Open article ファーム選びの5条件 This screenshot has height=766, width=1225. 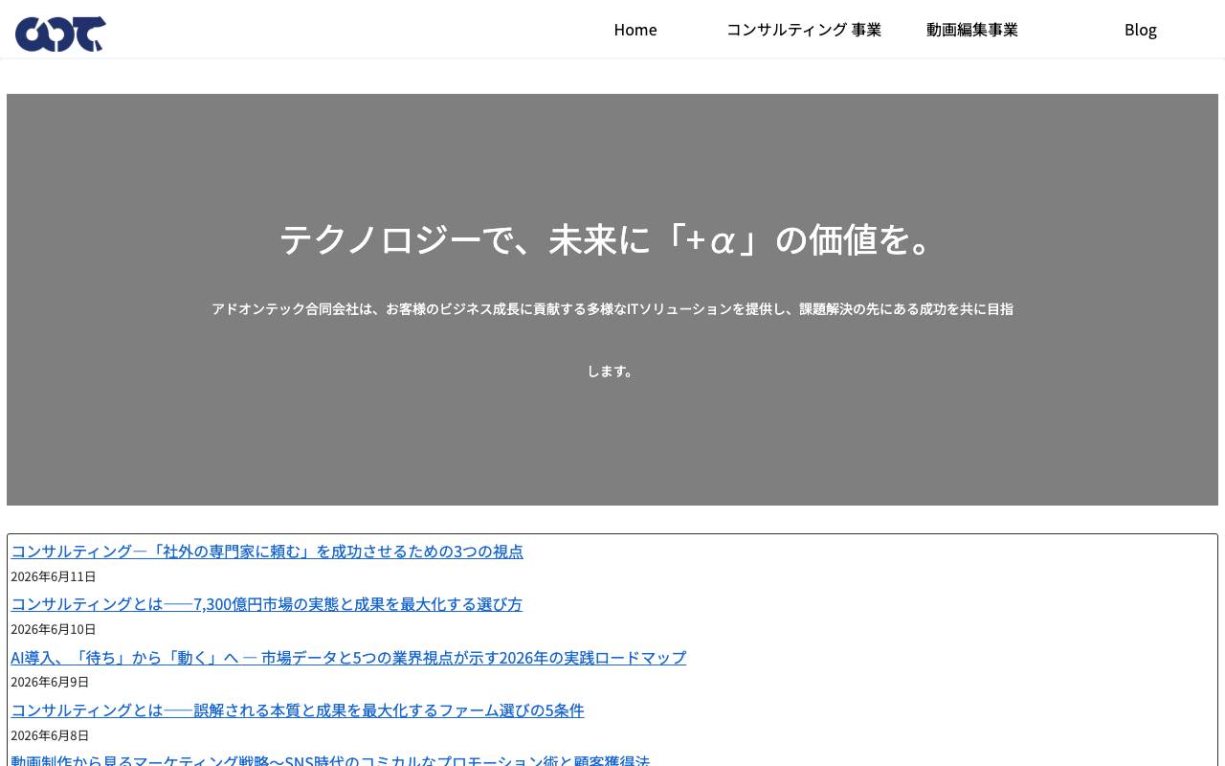point(297,710)
